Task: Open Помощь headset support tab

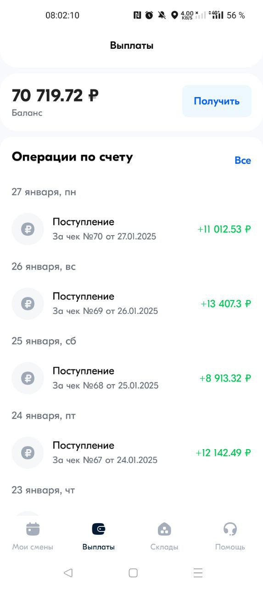Action: (230, 537)
